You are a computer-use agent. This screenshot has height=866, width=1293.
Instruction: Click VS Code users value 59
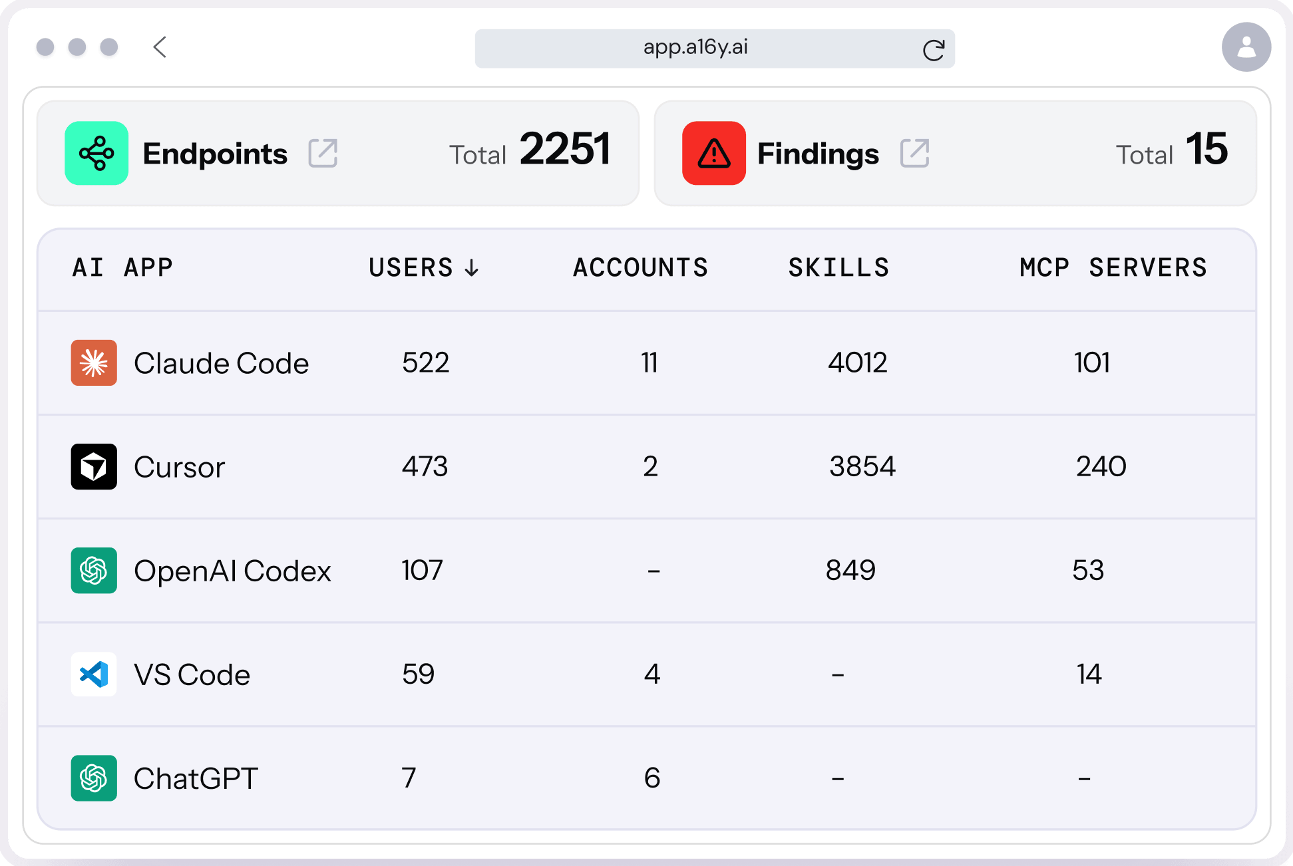click(x=419, y=674)
